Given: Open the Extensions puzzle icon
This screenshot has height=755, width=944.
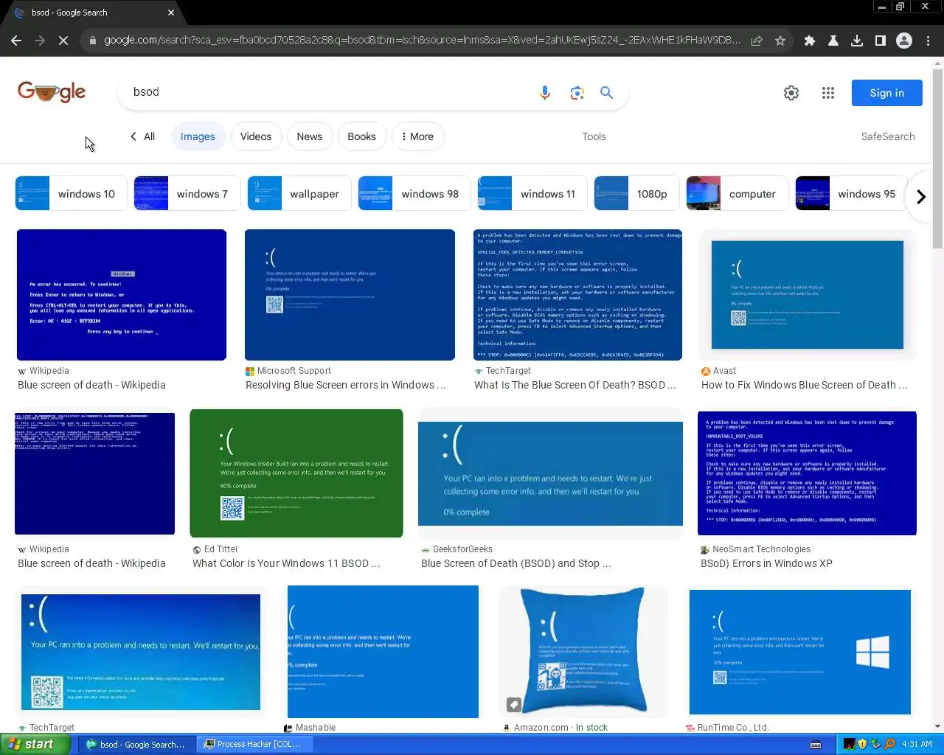Looking at the screenshot, I should [x=810, y=41].
